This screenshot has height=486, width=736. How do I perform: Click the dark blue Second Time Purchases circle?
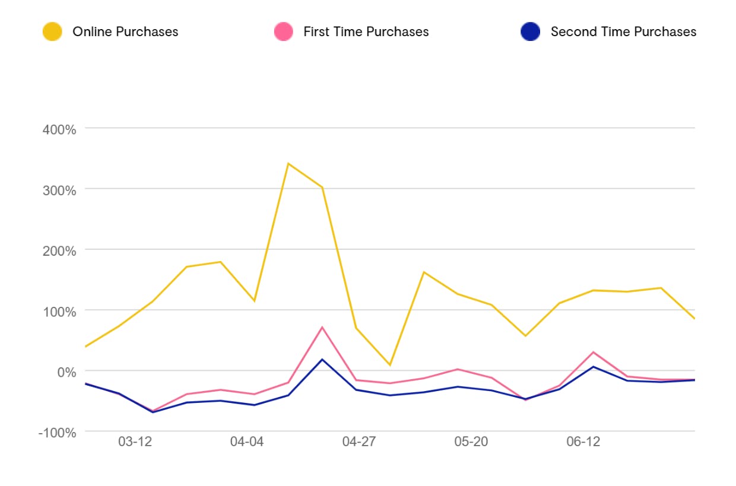point(530,31)
